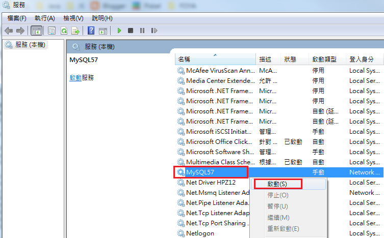Click the Refresh toolbar icon
Image resolution: width=384 pixels, height=238 pixels.
[64, 31]
